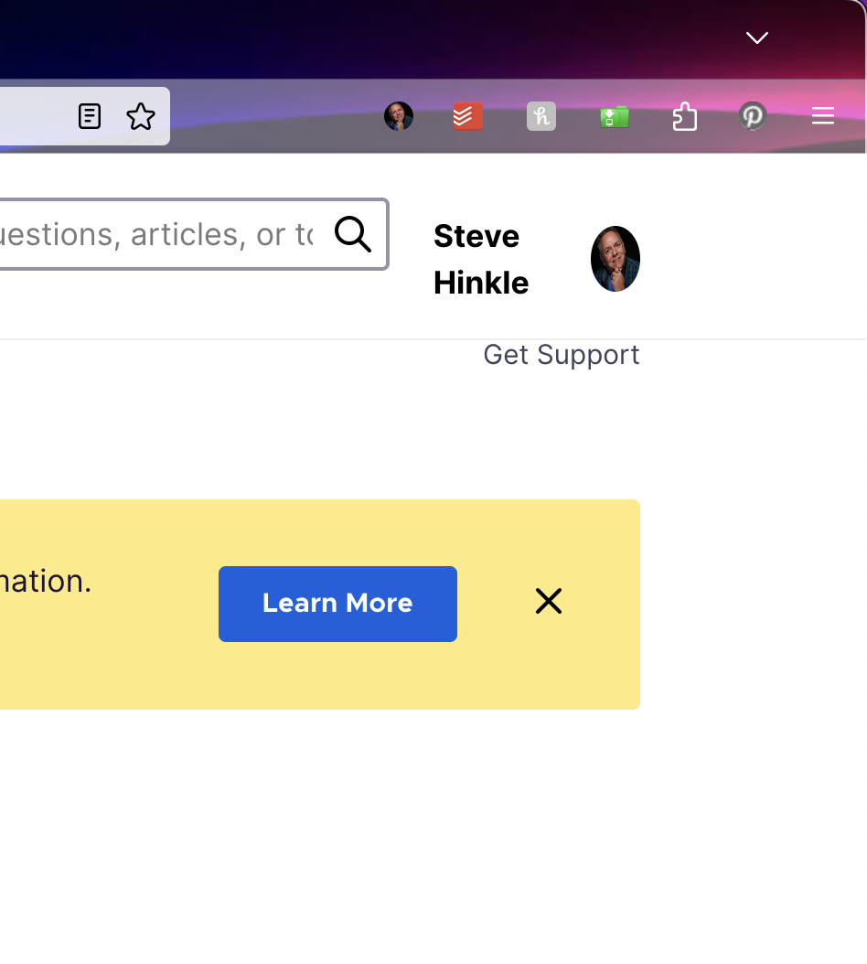
Task: Bookmark this page with the star icon
Action: point(141,116)
